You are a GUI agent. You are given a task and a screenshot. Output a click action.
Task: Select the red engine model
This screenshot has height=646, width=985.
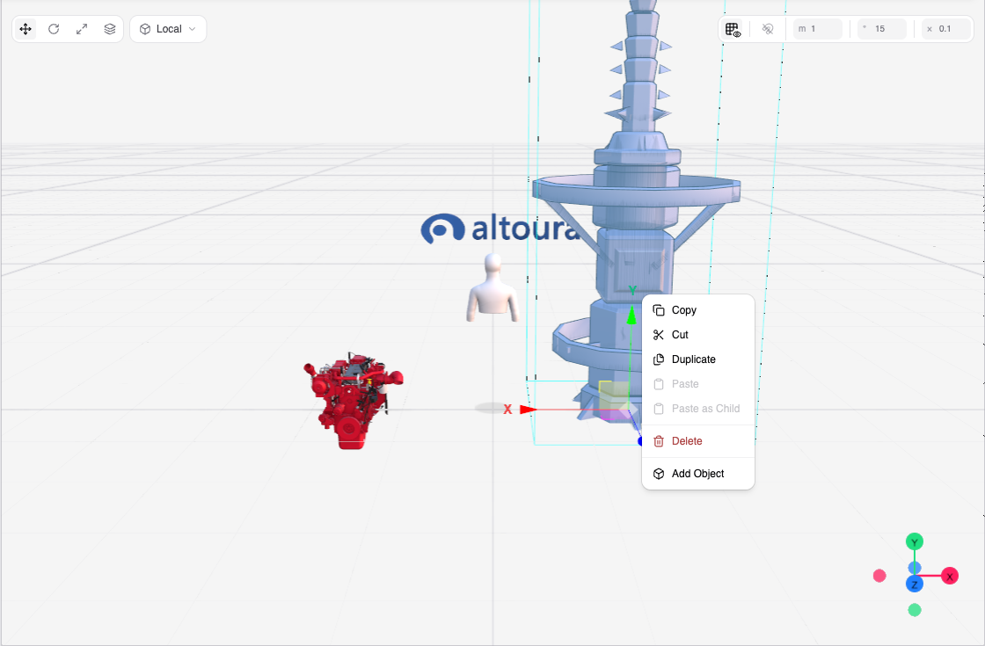click(354, 401)
